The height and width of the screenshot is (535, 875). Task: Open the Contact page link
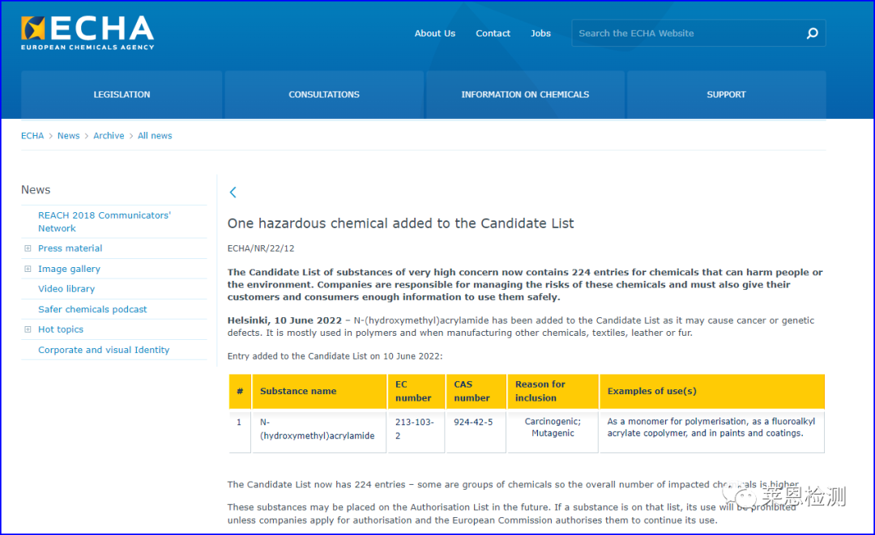coord(493,33)
